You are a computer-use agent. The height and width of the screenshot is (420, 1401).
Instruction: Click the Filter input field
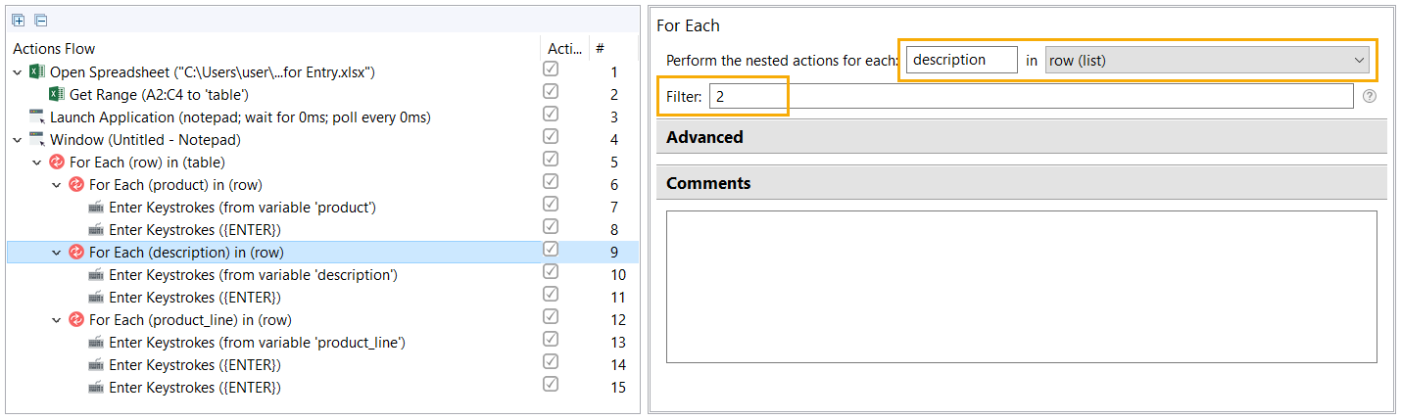coord(1032,96)
